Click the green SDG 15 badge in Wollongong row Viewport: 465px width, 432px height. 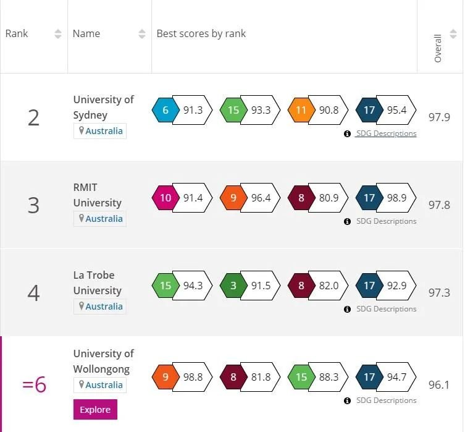point(301,377)
